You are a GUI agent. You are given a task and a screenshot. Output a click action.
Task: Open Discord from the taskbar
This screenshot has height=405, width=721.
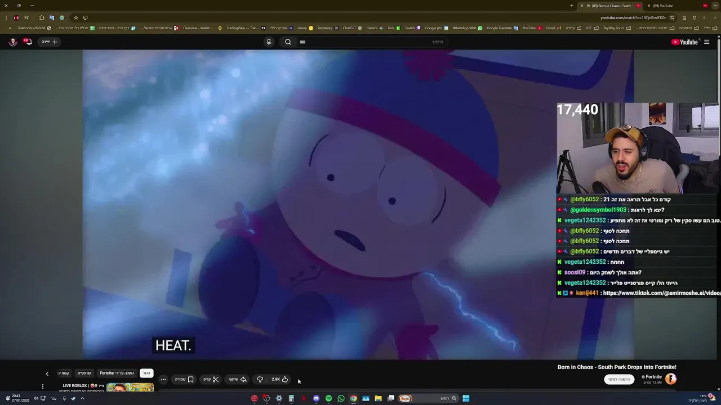pyautogui.click(x=316, y=398)
